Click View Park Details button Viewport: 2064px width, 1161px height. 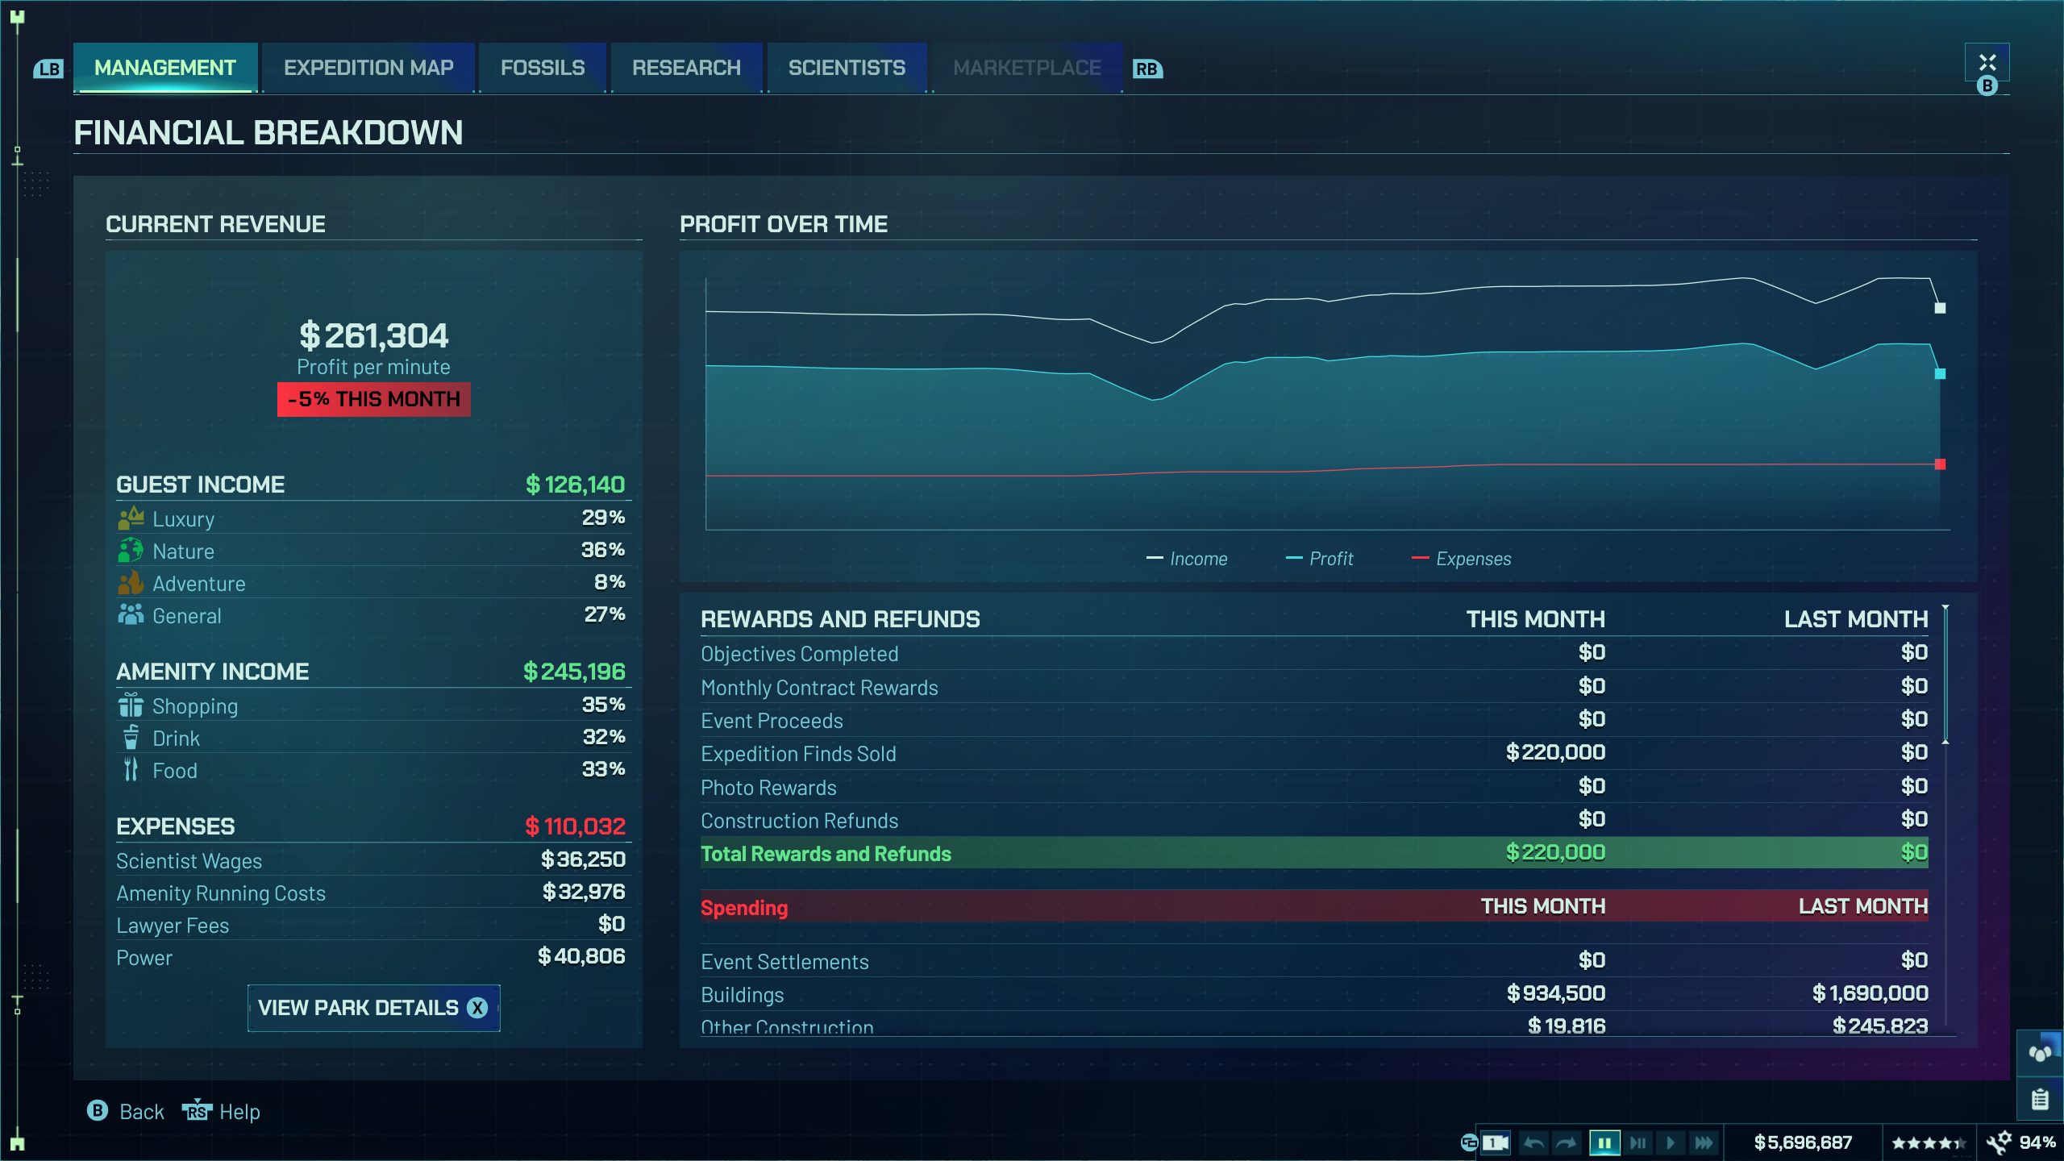[x=373, y=1008]
